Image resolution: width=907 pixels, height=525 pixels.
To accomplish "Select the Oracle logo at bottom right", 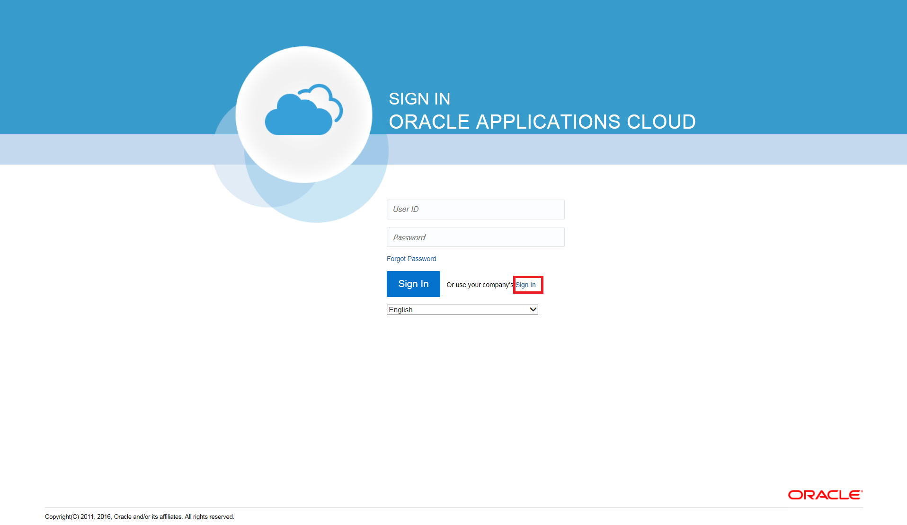I will click(824, 495).
